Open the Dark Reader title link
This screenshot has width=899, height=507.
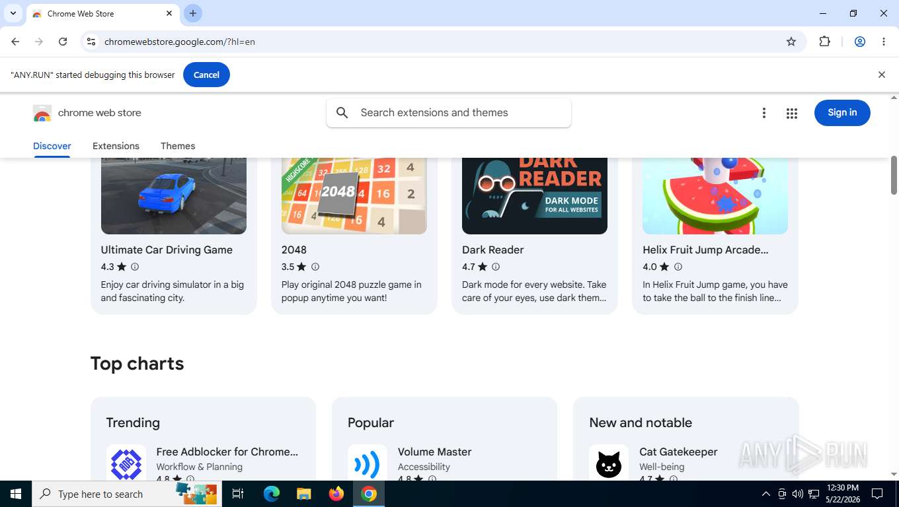coord(493,250)
